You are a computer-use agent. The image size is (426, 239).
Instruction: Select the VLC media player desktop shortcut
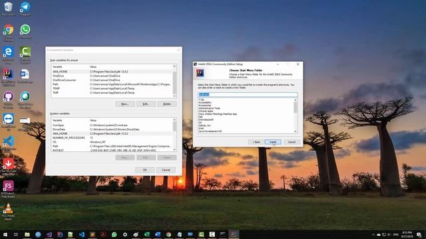click(x=8, y=211)
